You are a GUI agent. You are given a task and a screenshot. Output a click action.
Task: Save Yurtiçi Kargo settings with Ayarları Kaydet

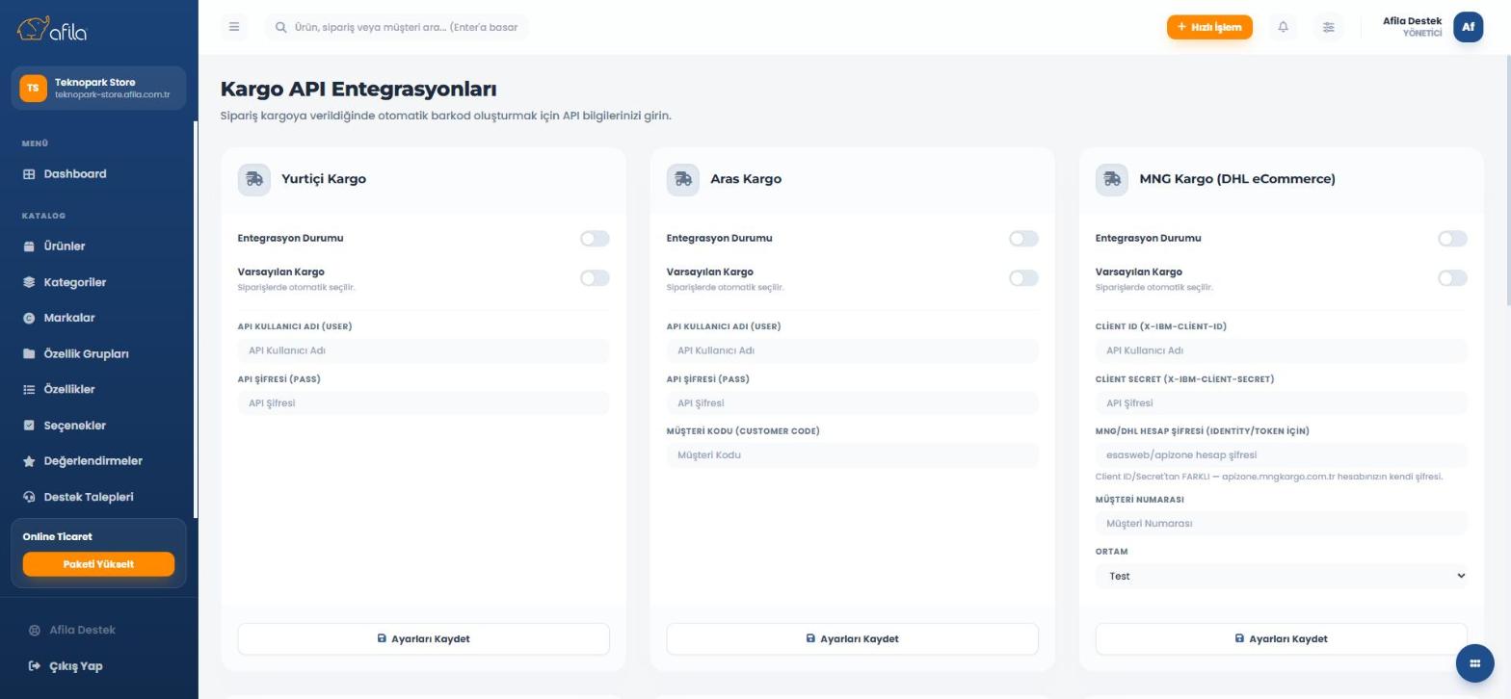(x=424, y=638)
